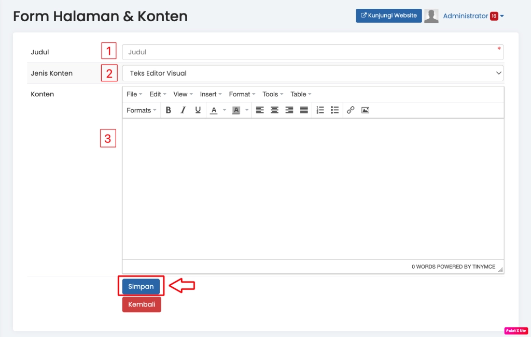Underline the selected text
Image resolution: width=531 pixels, height=337 pixels.
[x=198, y=110]
